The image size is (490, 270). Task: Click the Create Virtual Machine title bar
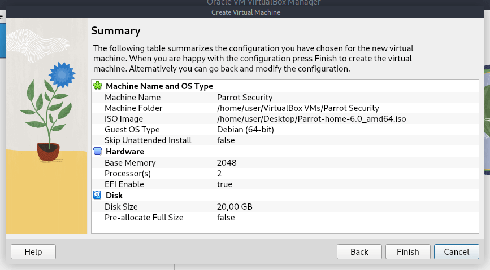[x=245, y=12]
